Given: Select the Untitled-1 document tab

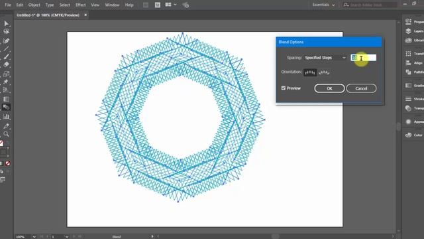Looking at the screenshot, I should coord(48,15).
